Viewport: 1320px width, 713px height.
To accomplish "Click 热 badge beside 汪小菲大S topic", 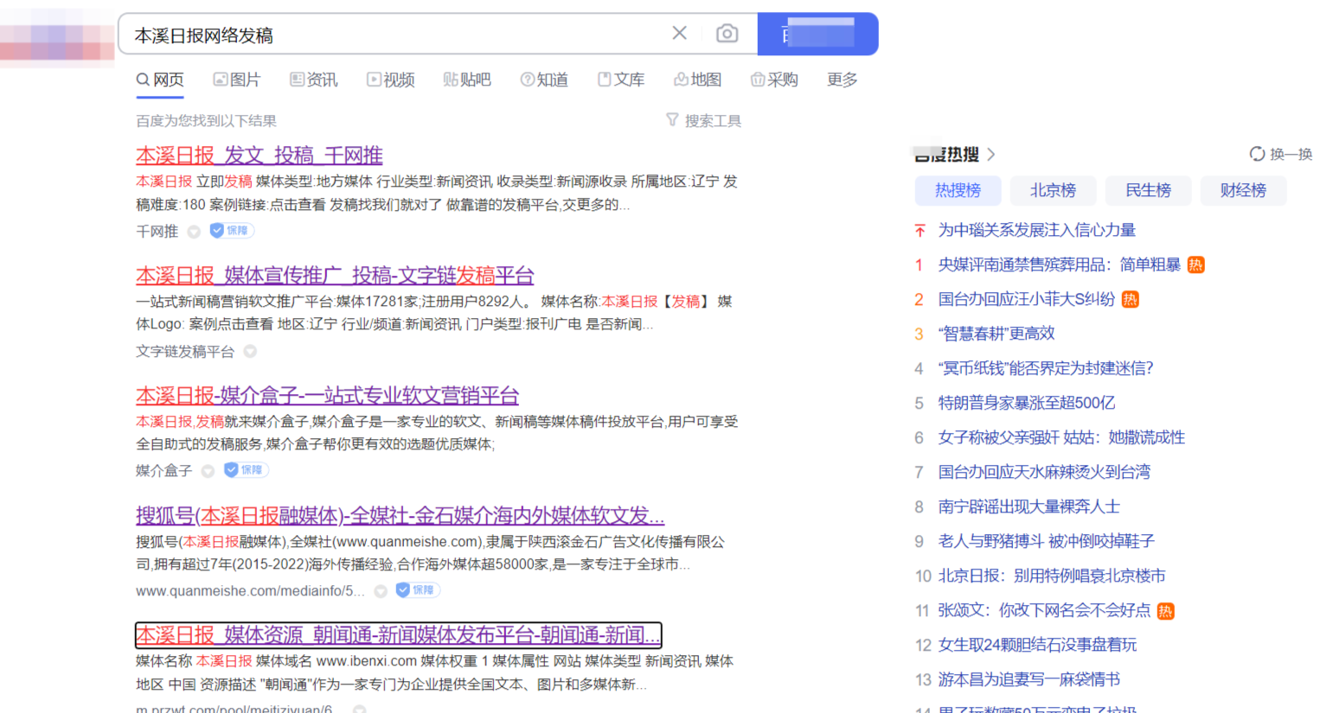I will click(x=1130, y=299).
